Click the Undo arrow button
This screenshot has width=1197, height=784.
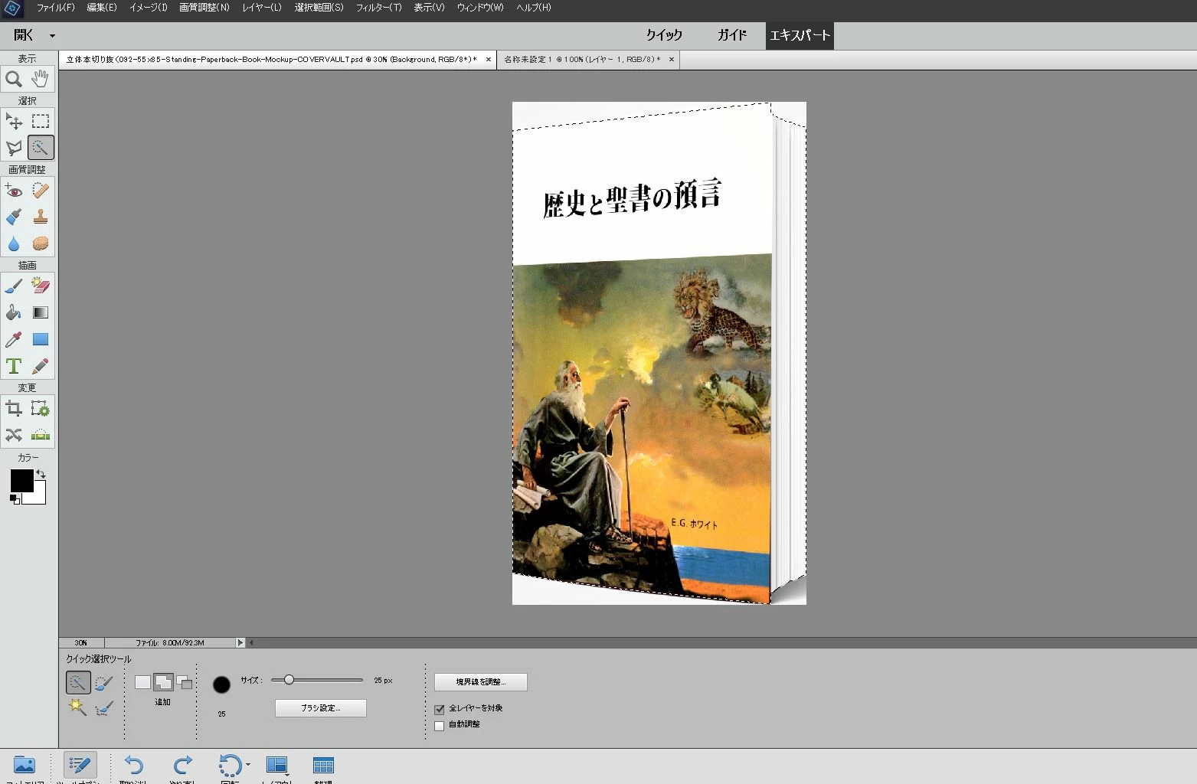click(134, 765)
